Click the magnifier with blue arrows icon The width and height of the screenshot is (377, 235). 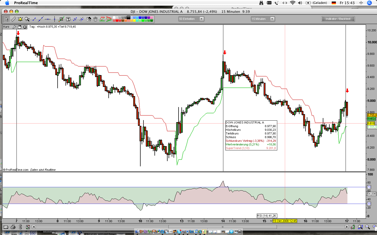click(360, 227)
